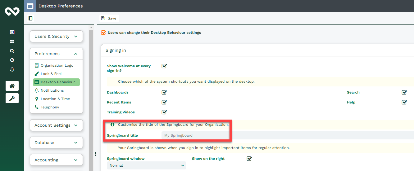Uncheck Show Welcome at every sign-in
This screenshot has height=171, width=414.
click(x=164, y=66)
